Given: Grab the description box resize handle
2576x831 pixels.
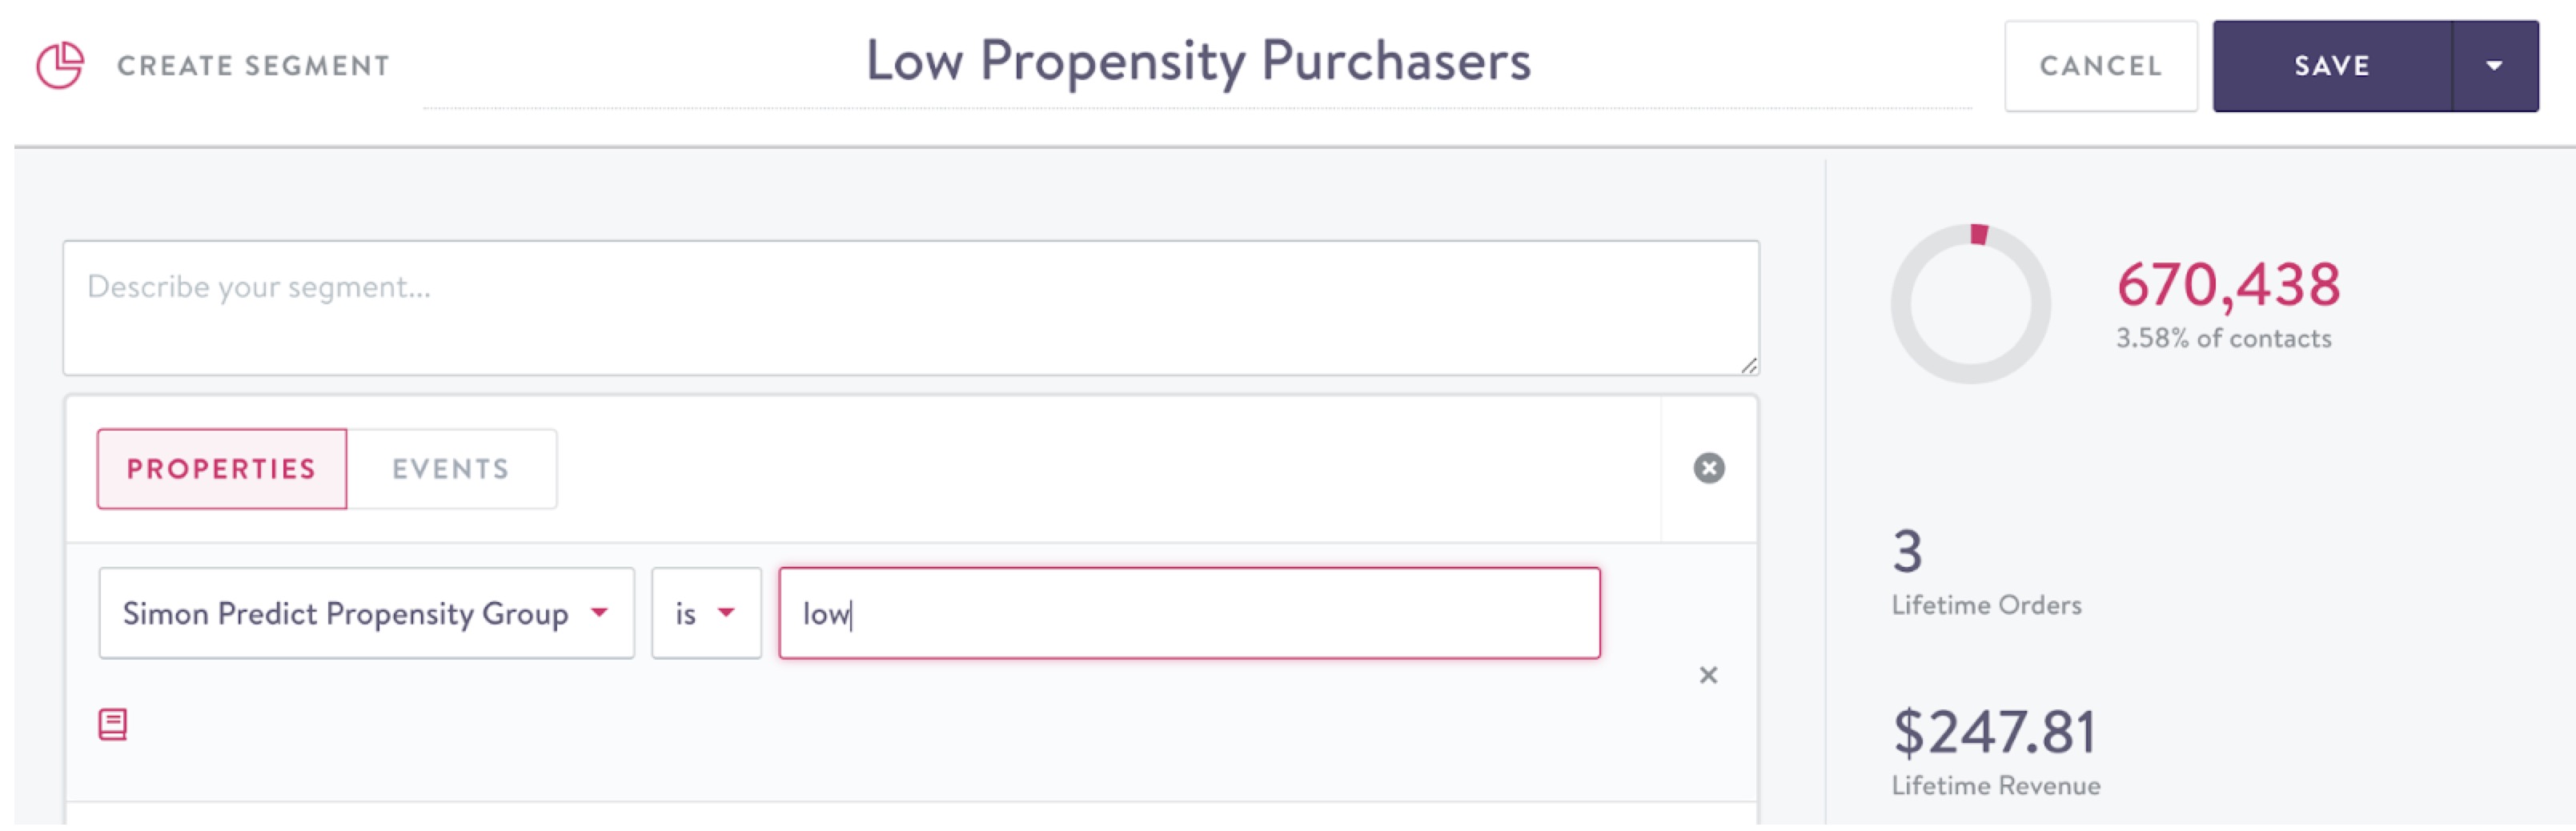Looking at the screenshot, I should coord(1748,366).
